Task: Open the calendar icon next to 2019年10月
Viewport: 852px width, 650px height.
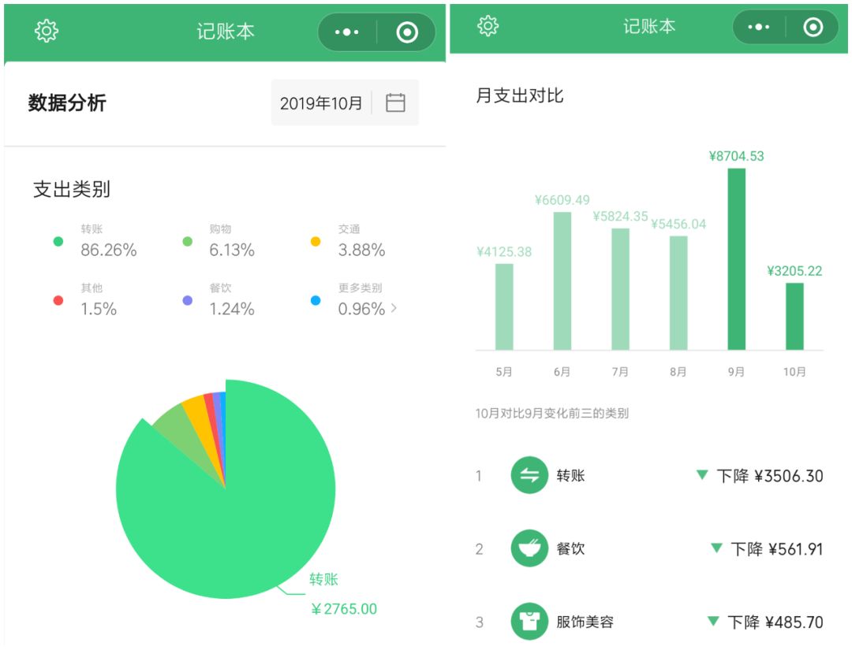Action: tap(395, 102)
